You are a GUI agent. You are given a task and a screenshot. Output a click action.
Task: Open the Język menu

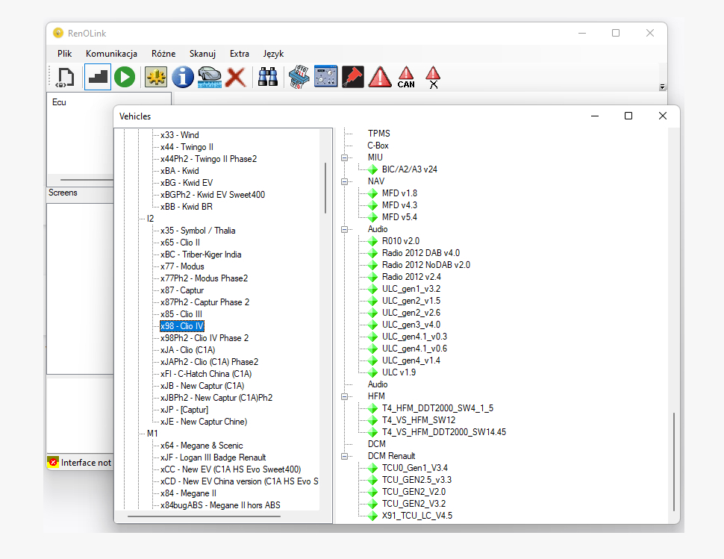pos(273,54)
